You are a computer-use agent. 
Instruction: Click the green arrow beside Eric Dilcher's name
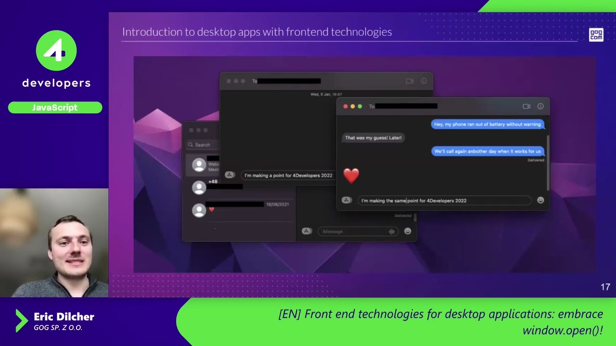tap(22, 321)
